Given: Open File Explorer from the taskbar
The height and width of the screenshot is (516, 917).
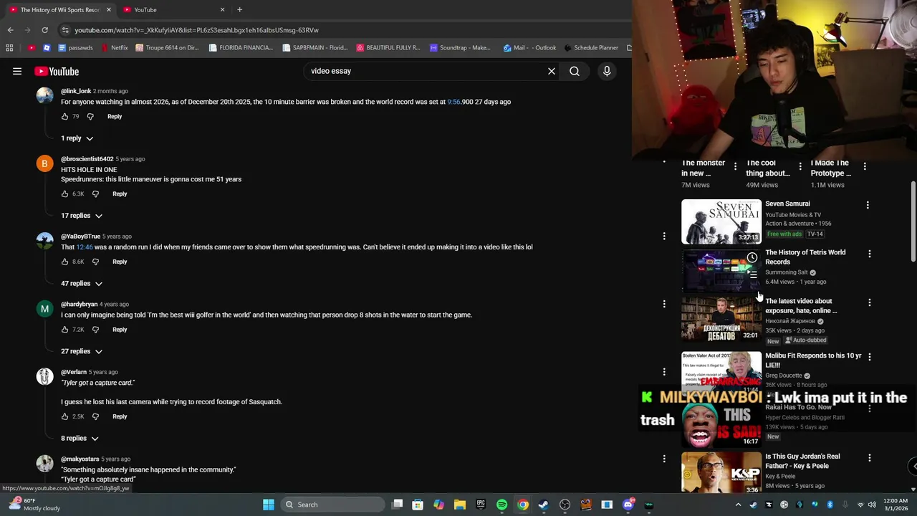Looking at the screenshot, I should point(460,505).
